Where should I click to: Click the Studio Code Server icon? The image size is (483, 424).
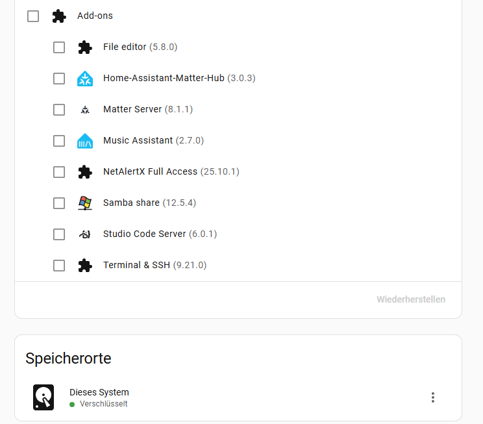coord(85,234)
